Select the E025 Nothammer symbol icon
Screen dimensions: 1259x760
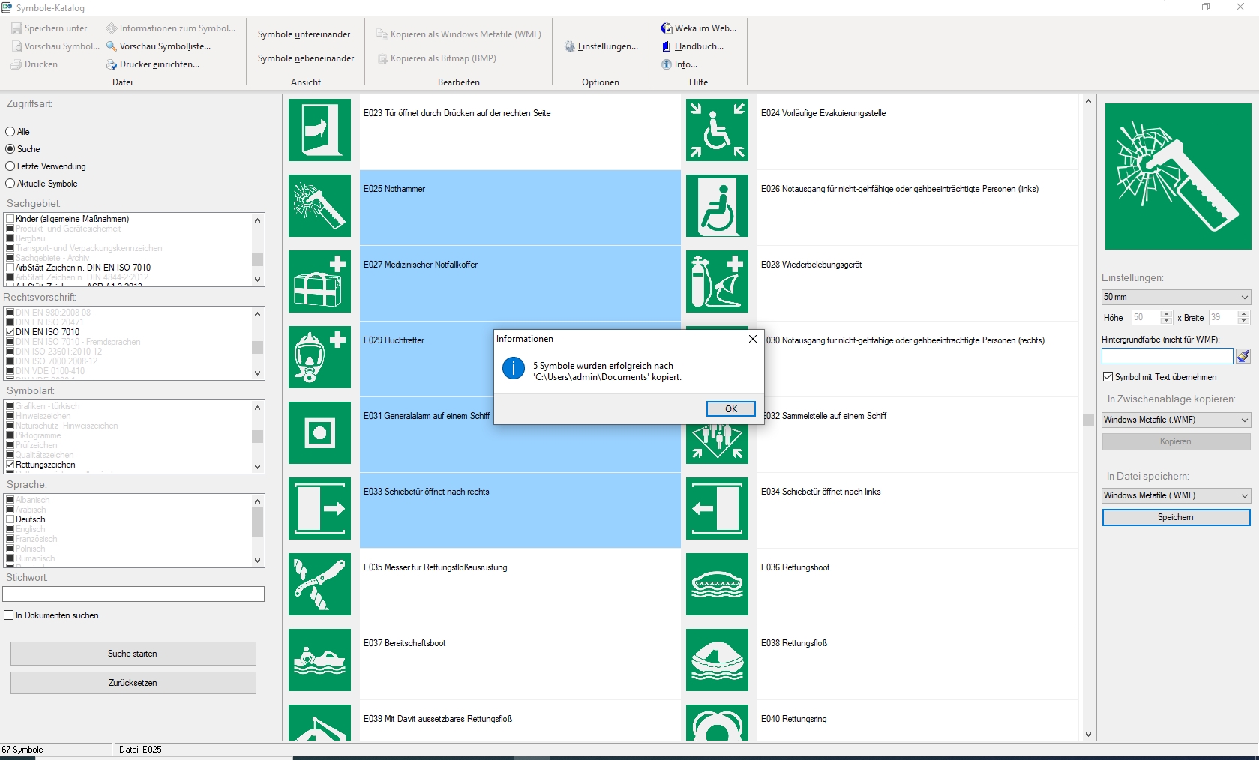319,205
